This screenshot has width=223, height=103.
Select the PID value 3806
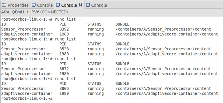point(64,89)
